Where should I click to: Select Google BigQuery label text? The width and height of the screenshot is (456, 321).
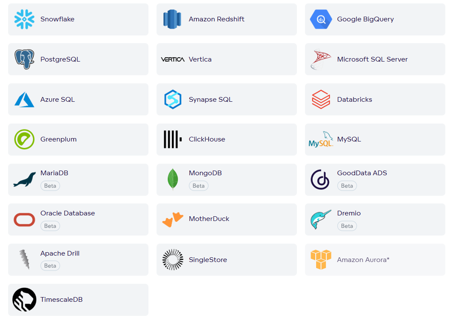tap(365, 19)
